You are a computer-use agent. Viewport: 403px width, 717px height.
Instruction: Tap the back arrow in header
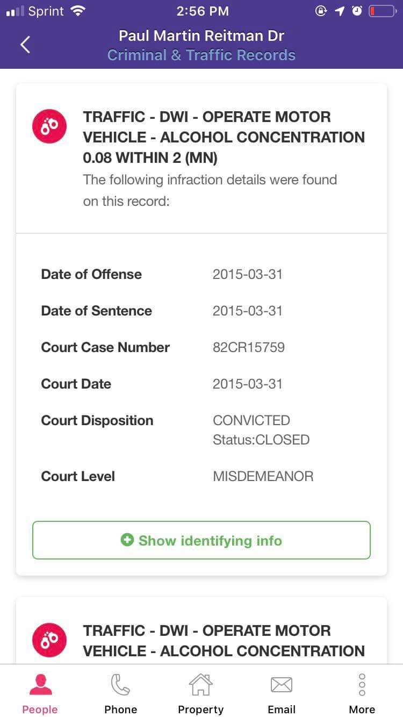(x=25, y=45)
